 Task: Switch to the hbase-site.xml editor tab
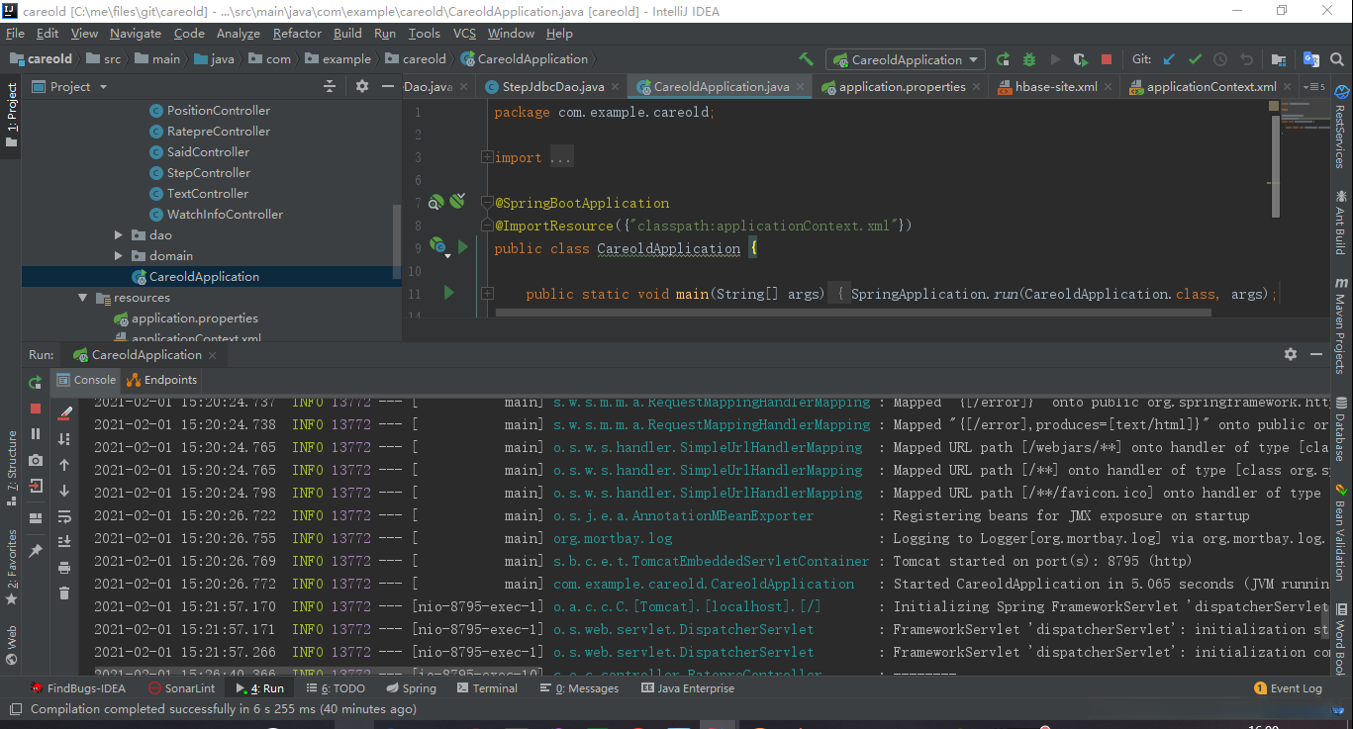pos(1055,87)
